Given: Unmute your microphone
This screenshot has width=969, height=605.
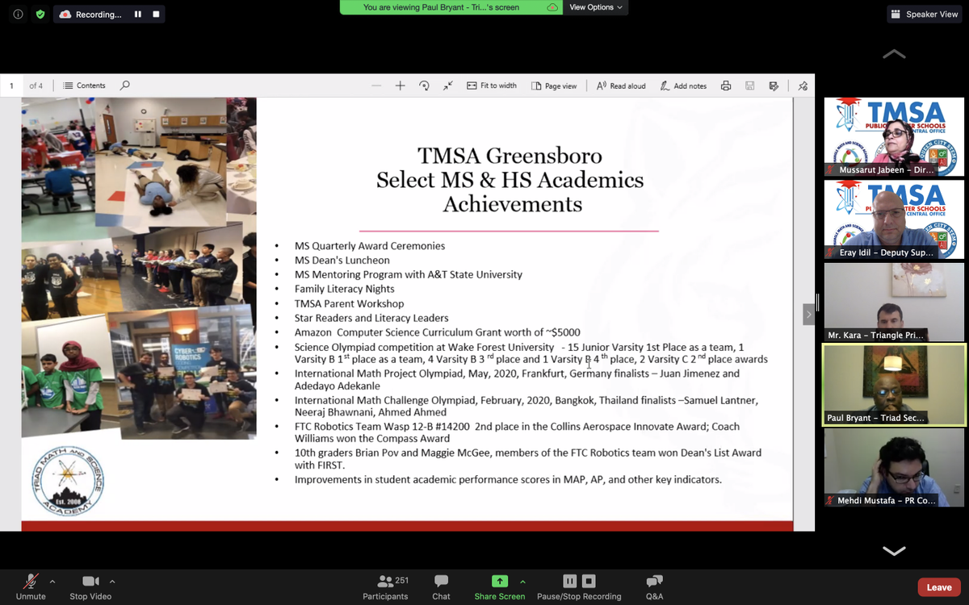Looking at the screenshot, I should pos(31,586).
